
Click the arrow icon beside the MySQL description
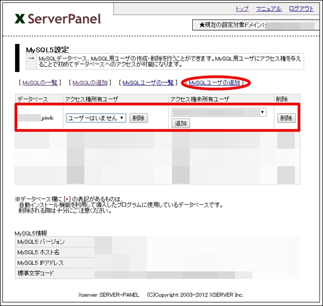31,59
